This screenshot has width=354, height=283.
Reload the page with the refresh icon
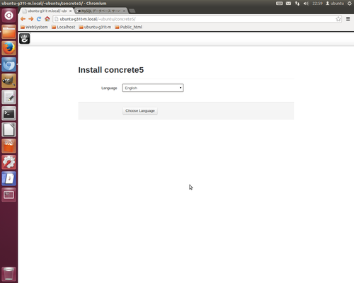(39, 19)
